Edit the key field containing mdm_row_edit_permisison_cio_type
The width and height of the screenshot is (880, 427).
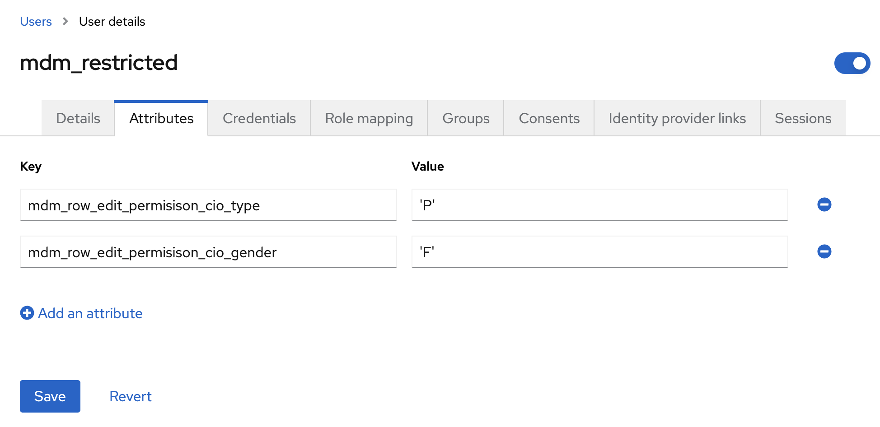[208, 205]
